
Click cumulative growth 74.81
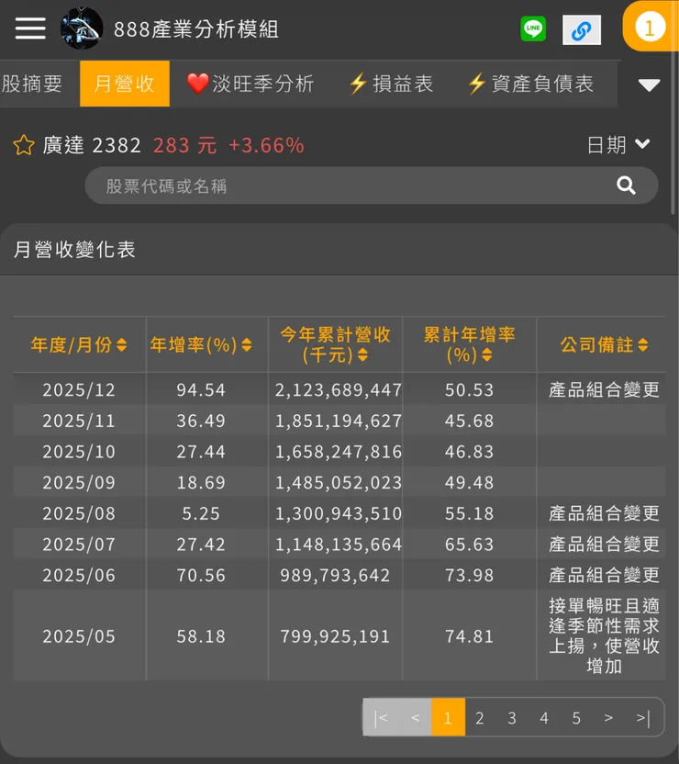click(469, 636)
